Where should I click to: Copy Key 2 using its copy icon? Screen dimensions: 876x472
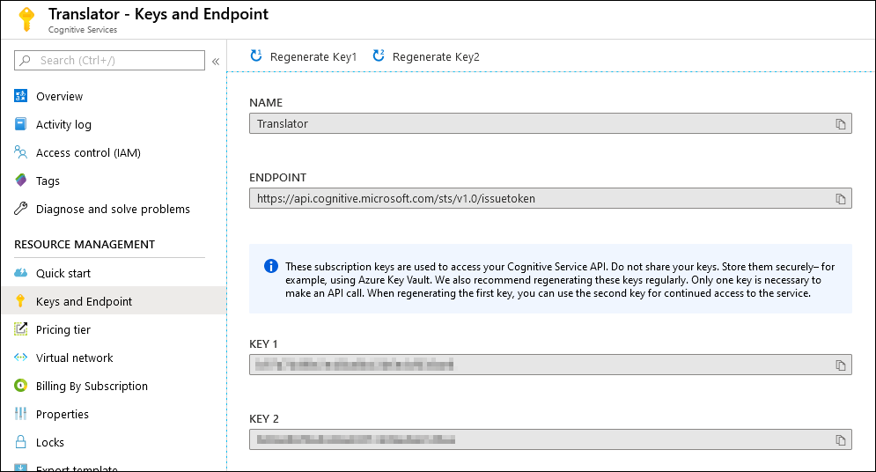pos(840,439)
